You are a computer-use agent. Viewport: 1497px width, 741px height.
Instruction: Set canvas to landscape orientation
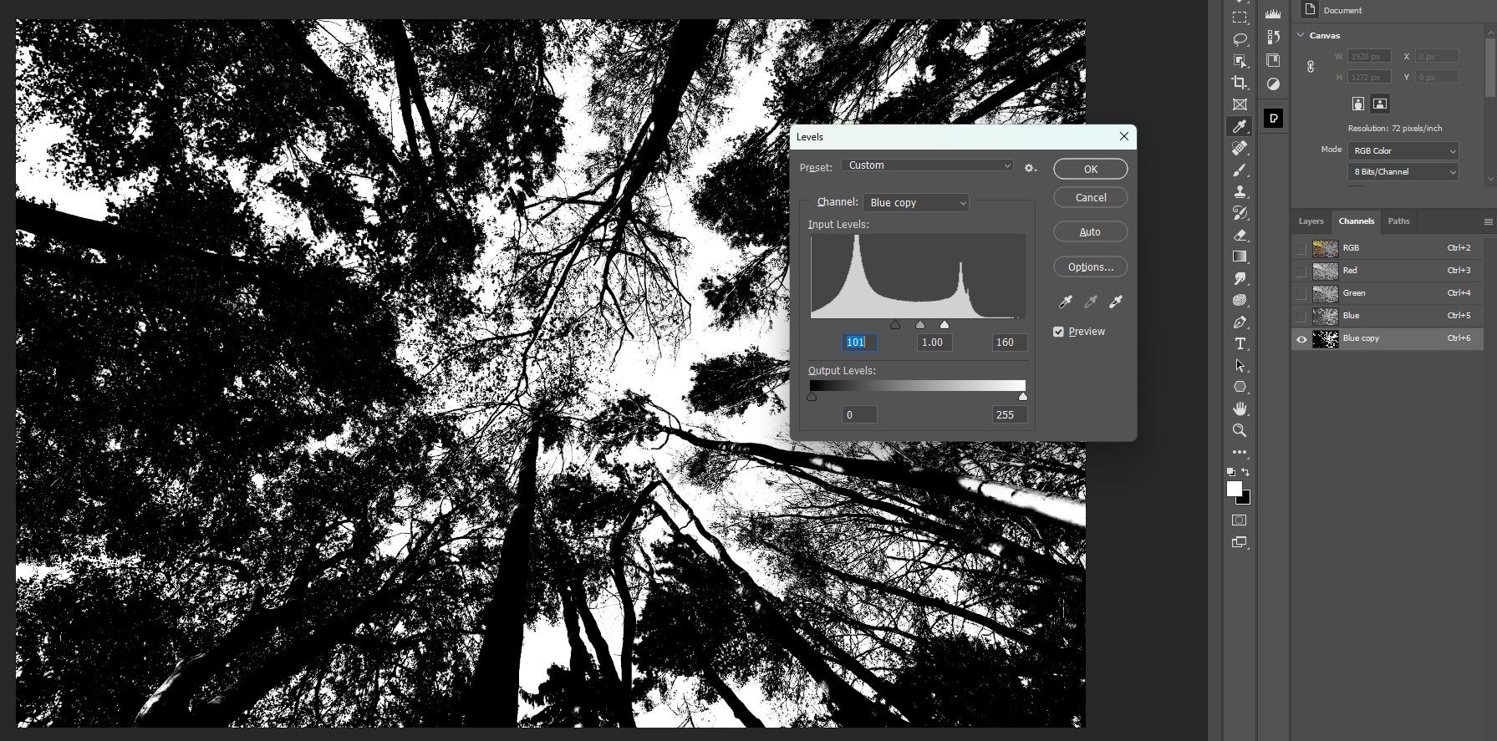coord(1380,104)
